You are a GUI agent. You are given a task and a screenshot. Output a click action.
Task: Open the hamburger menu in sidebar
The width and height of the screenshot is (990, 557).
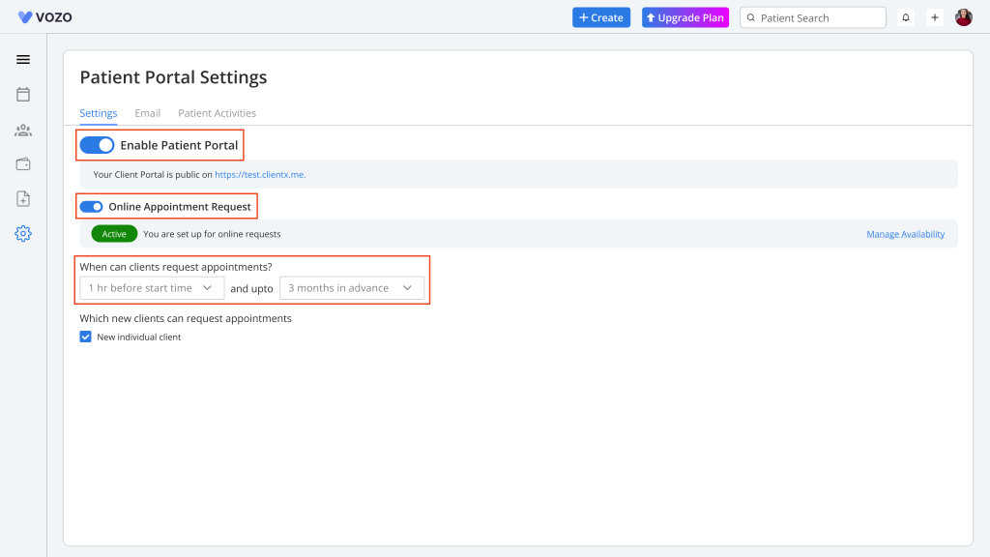(x=23, y=59)
